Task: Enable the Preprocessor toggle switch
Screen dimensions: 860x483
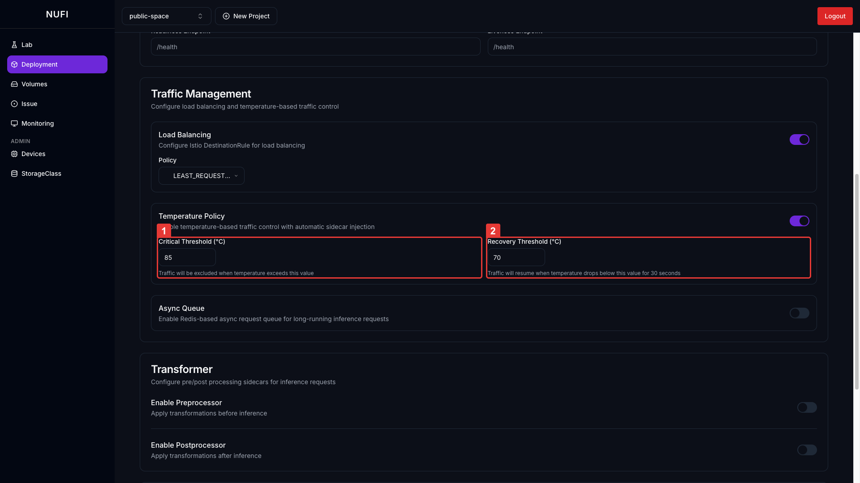Action: [x=807, y=407]
